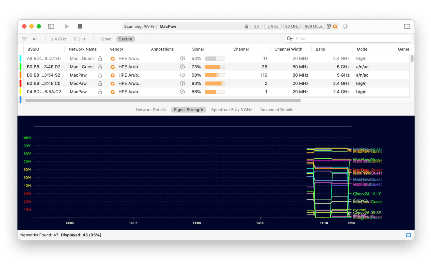Click HPE Aruba vendor icon in channel 36 row
This screenshot has height=266, width=431.
[x=112, y=67]
